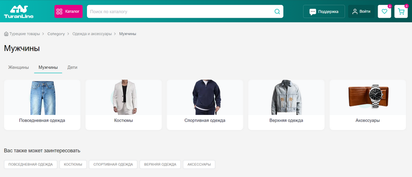This screenshot has height=177, width=412.
Task: Open the Аксессуары card label
Action: 368,120
